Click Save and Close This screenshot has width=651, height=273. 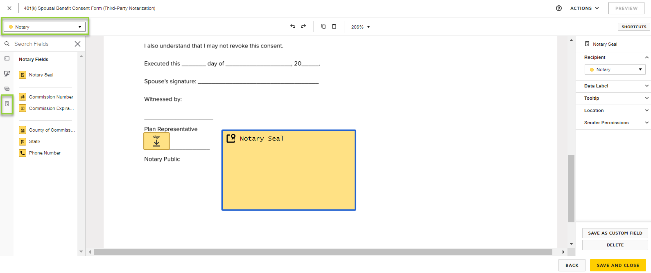click(x=618, y=265)
